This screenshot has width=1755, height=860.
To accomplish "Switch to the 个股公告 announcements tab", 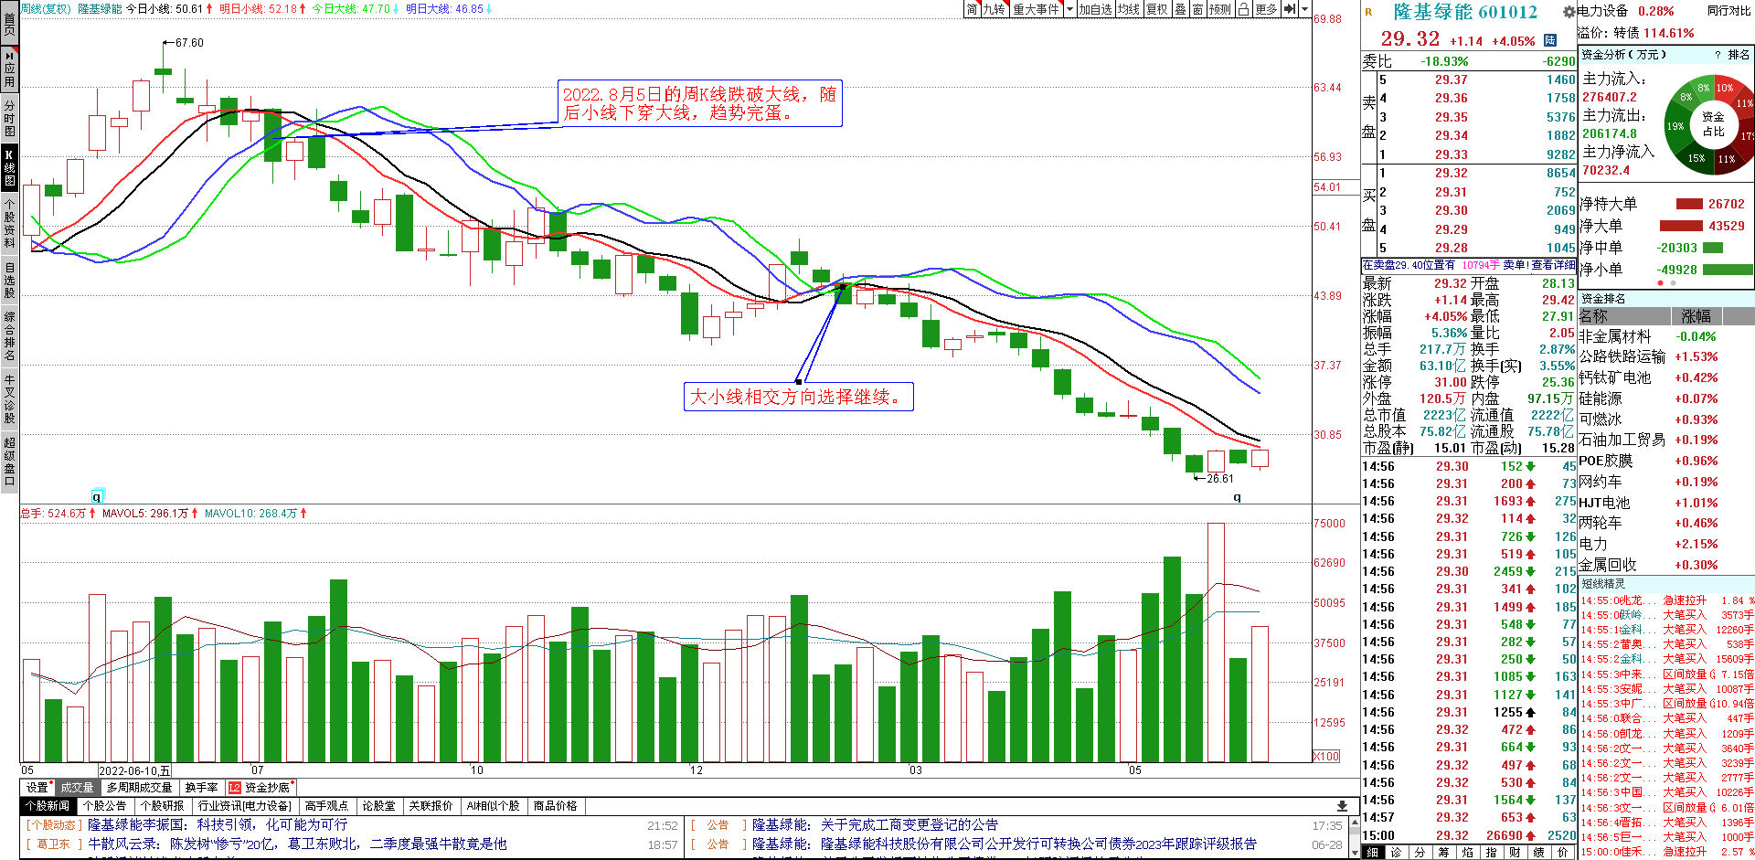I will click(x=104, y=806).
